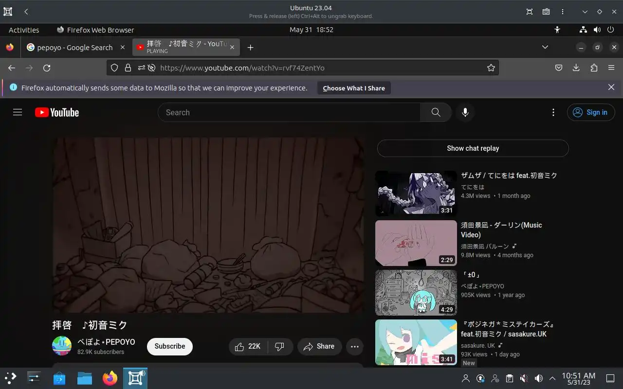Open a new Firefox tab

click(250, 47)
